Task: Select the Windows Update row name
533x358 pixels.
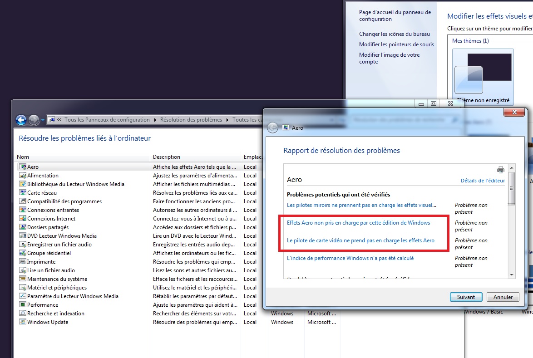Action: [x=48, y=322]
